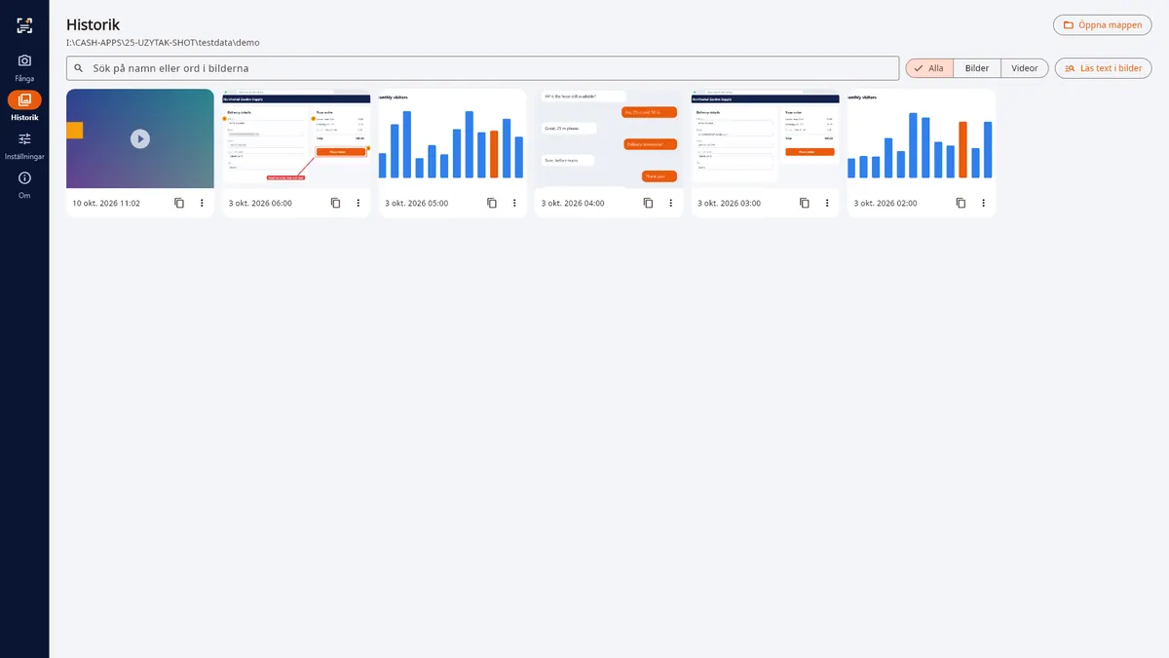Copy the 10 okt. 2026 11:02 video

pyautogui.click(x=178, y=203)
